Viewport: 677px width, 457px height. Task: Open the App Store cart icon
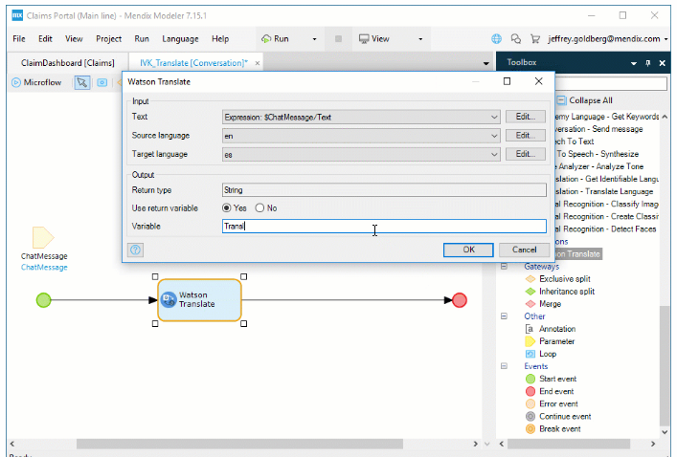click(x=535, y=39)
